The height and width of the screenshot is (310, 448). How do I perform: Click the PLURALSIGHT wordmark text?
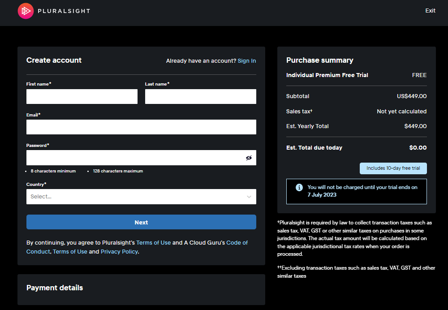pos(64,11)
